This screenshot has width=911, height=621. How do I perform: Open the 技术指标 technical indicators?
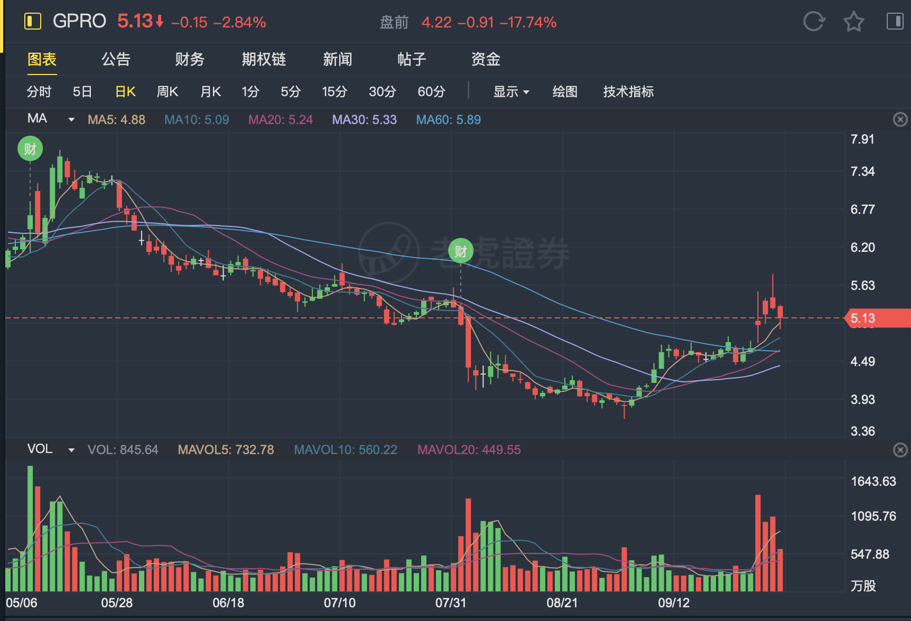click(628, 92)
